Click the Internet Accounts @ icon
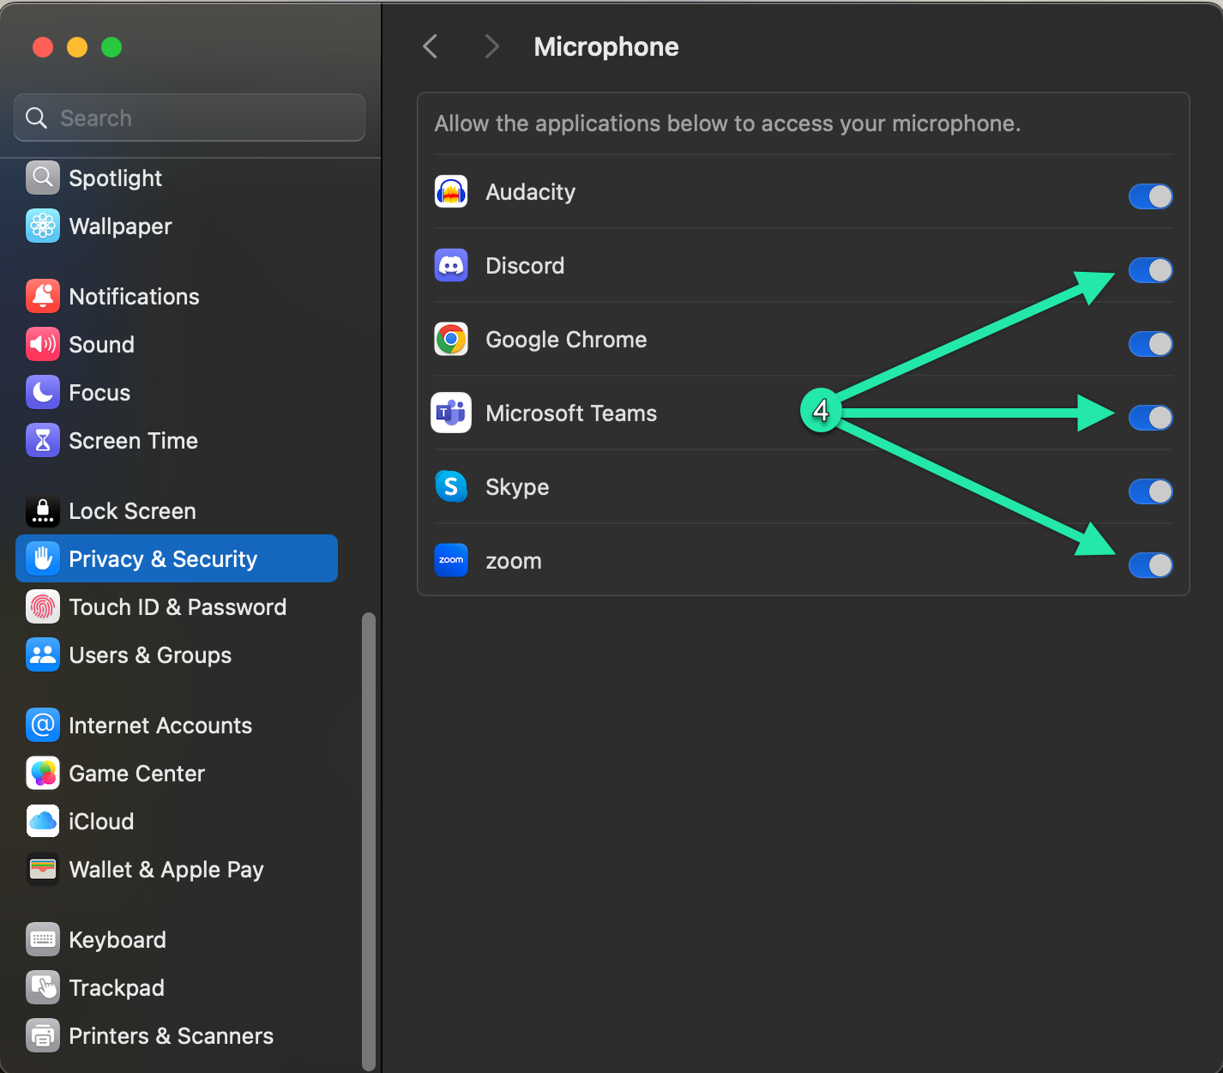Viewport: 1223px width, 1073px height. pos(43,726)
